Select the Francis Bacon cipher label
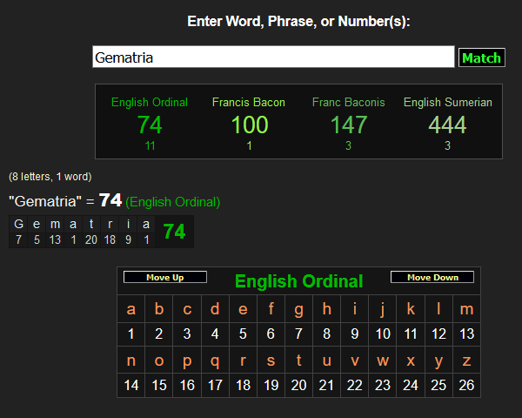Viewport: 522px width, 418px height. tap(249, 102)
